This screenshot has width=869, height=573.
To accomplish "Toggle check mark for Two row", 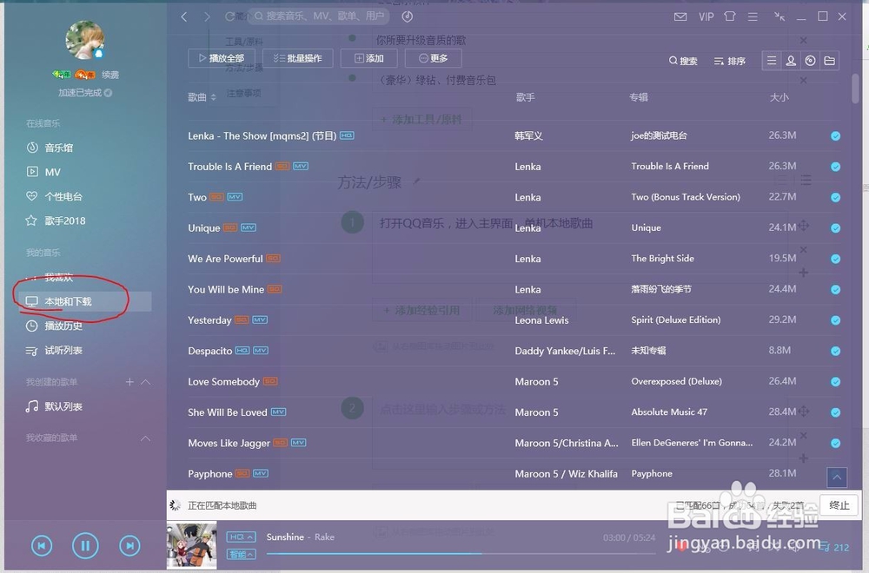I will click(835, 198).
